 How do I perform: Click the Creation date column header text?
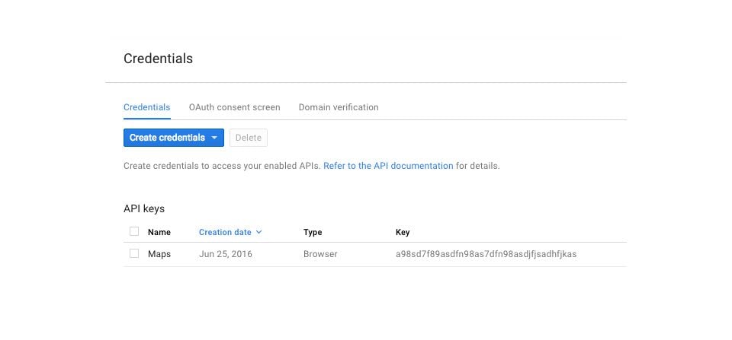[225, 232]
